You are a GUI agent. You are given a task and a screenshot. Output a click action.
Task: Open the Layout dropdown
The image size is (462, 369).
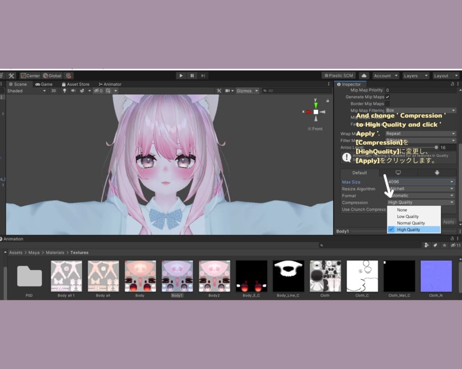click(x=445, y=76)
